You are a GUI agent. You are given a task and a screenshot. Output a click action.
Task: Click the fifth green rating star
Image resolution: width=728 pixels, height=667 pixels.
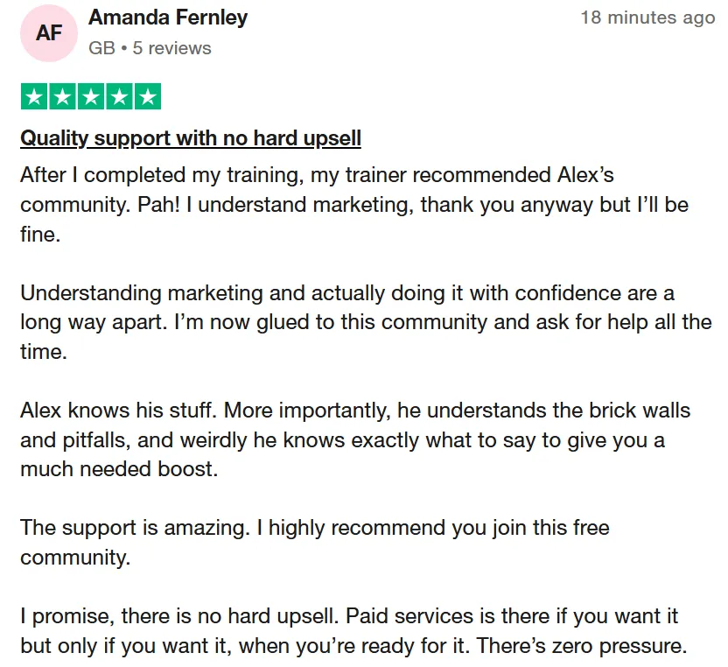148,96
